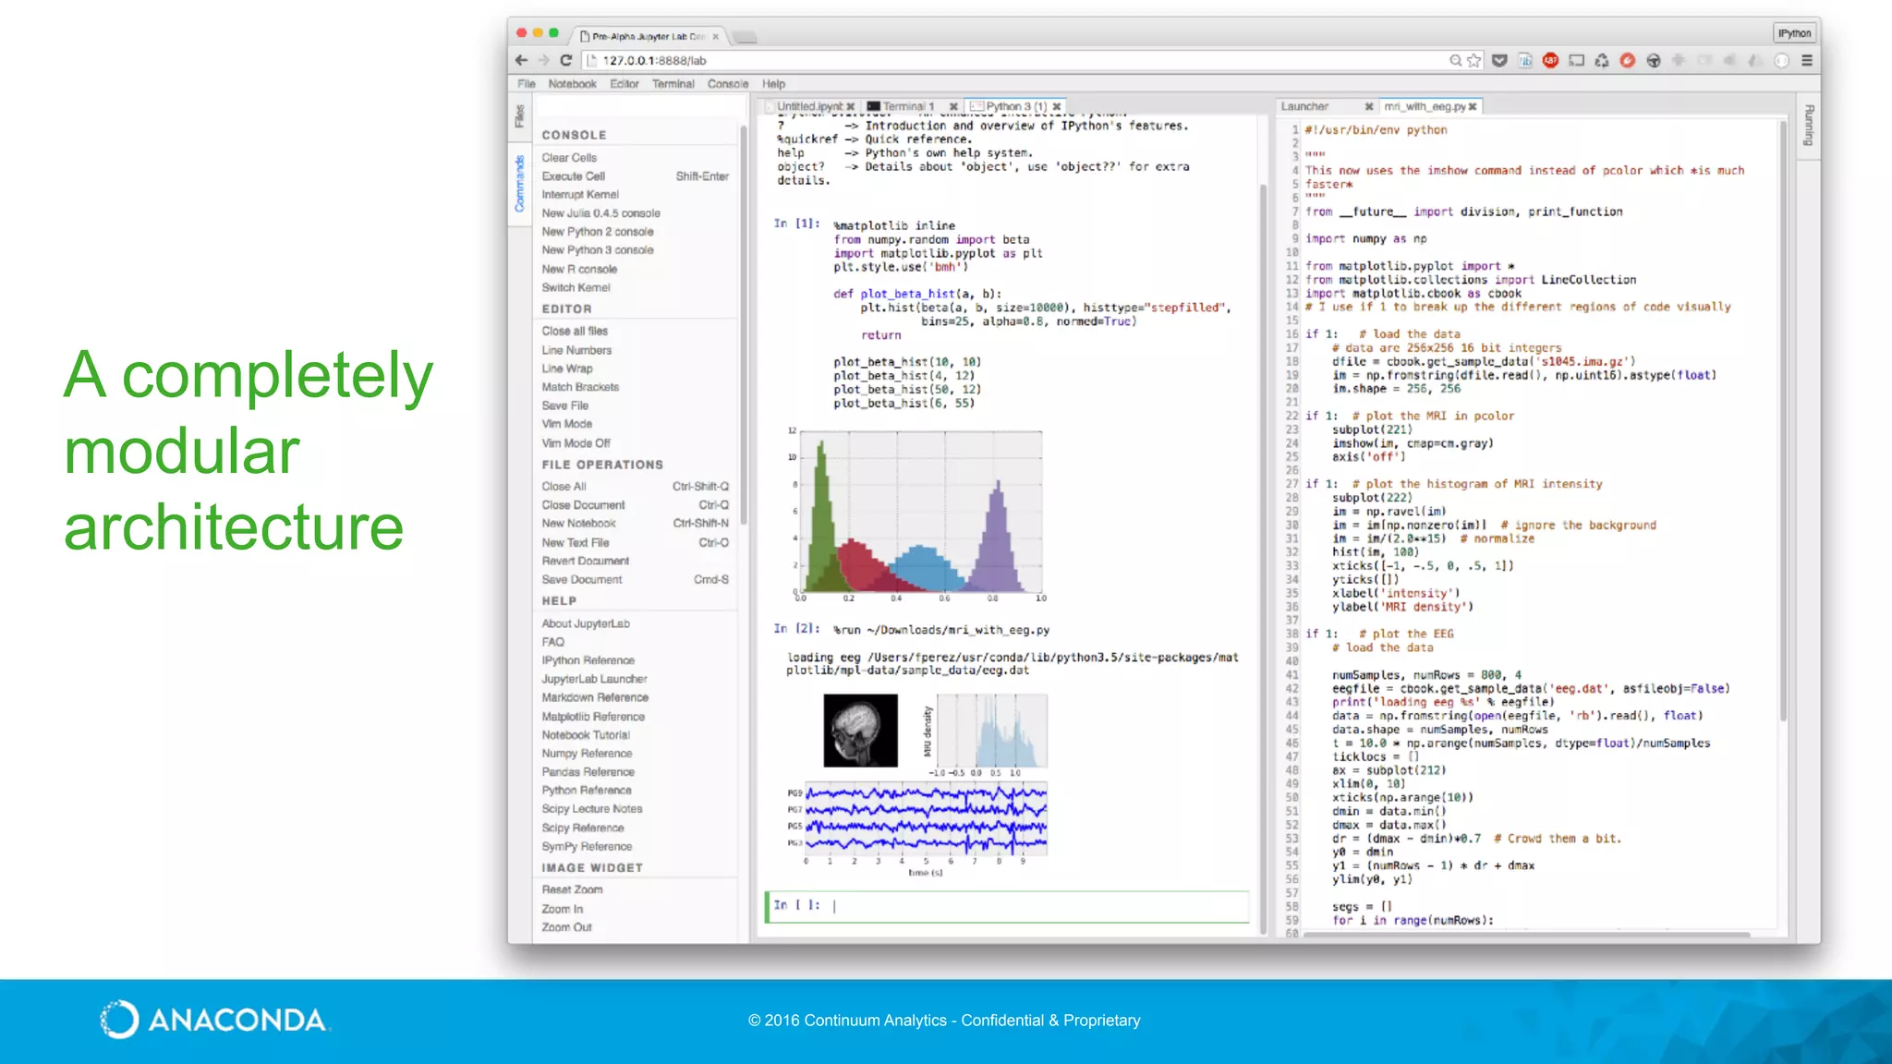Close the mri_with_eeg.py tab
Viewport: 1892px width, 1064px height.
(1473, 107)
